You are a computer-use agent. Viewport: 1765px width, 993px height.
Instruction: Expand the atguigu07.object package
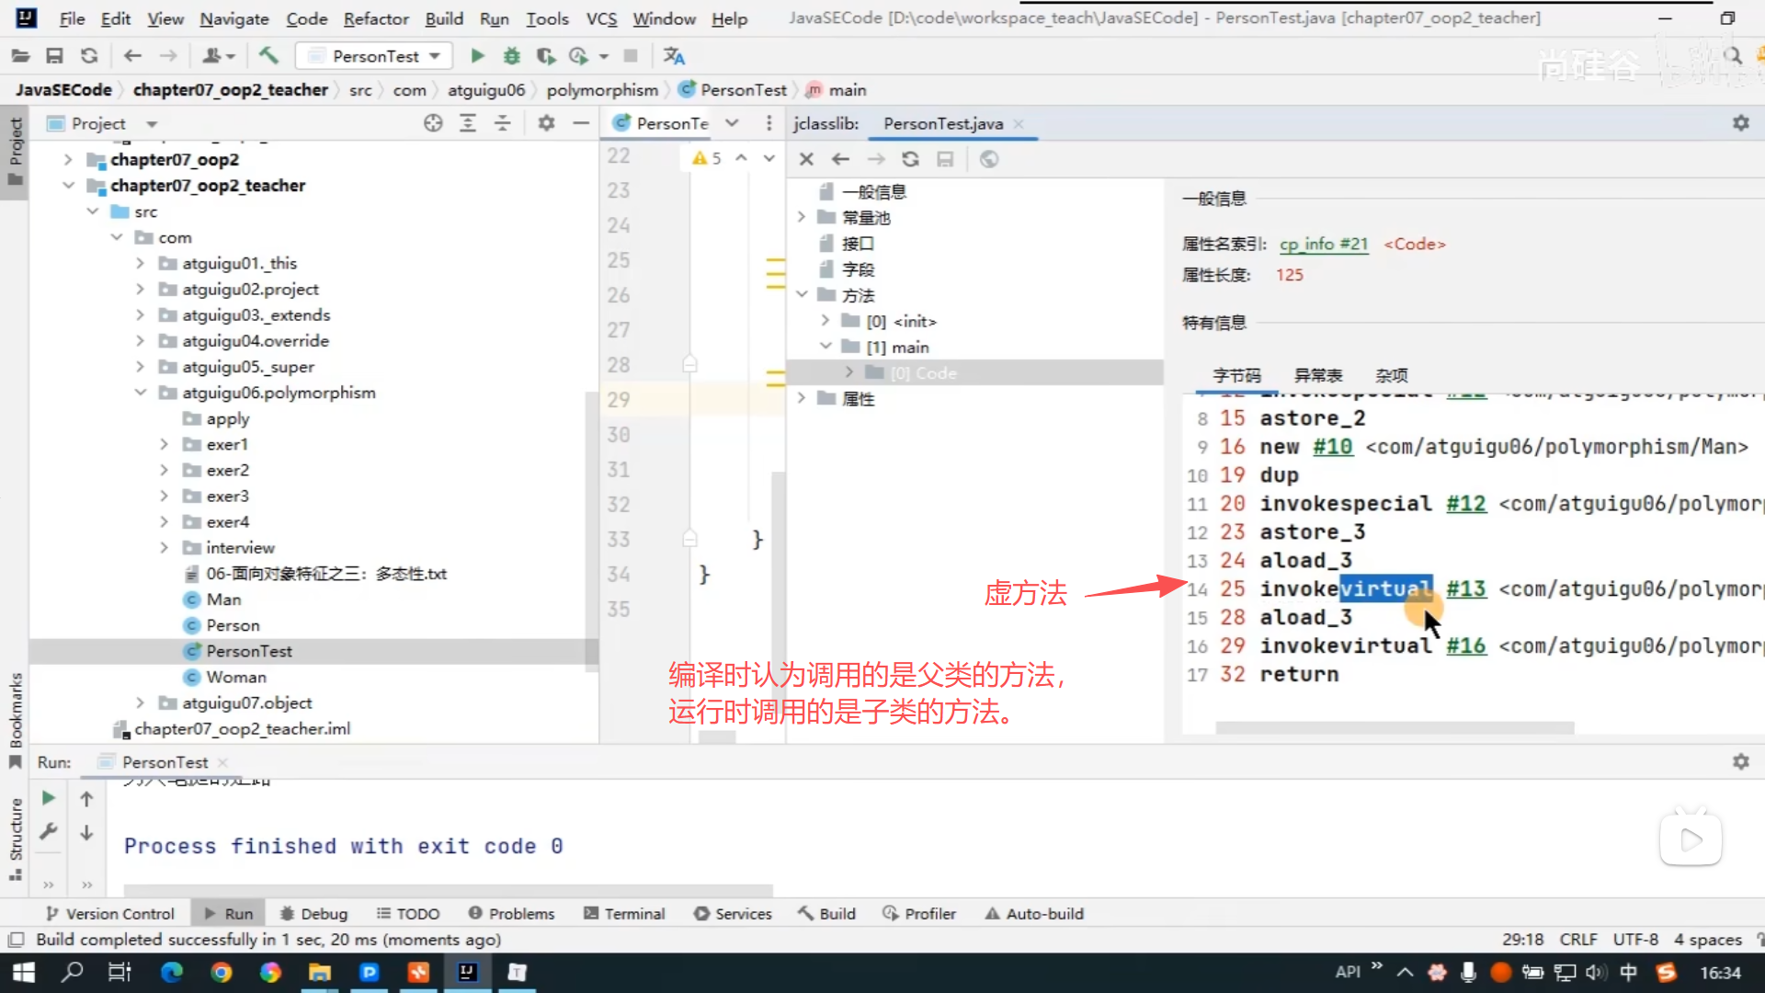click(x=140, y=702)
